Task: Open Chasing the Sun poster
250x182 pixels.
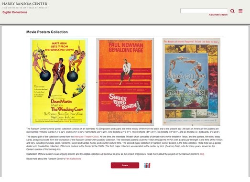Action: (191, 82)
